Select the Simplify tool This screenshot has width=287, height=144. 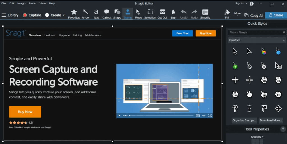tap(205, 14)
